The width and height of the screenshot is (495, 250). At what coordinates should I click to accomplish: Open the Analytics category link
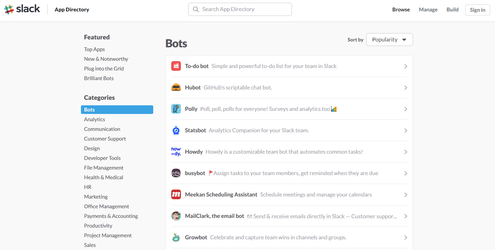(x=94, y=119)
